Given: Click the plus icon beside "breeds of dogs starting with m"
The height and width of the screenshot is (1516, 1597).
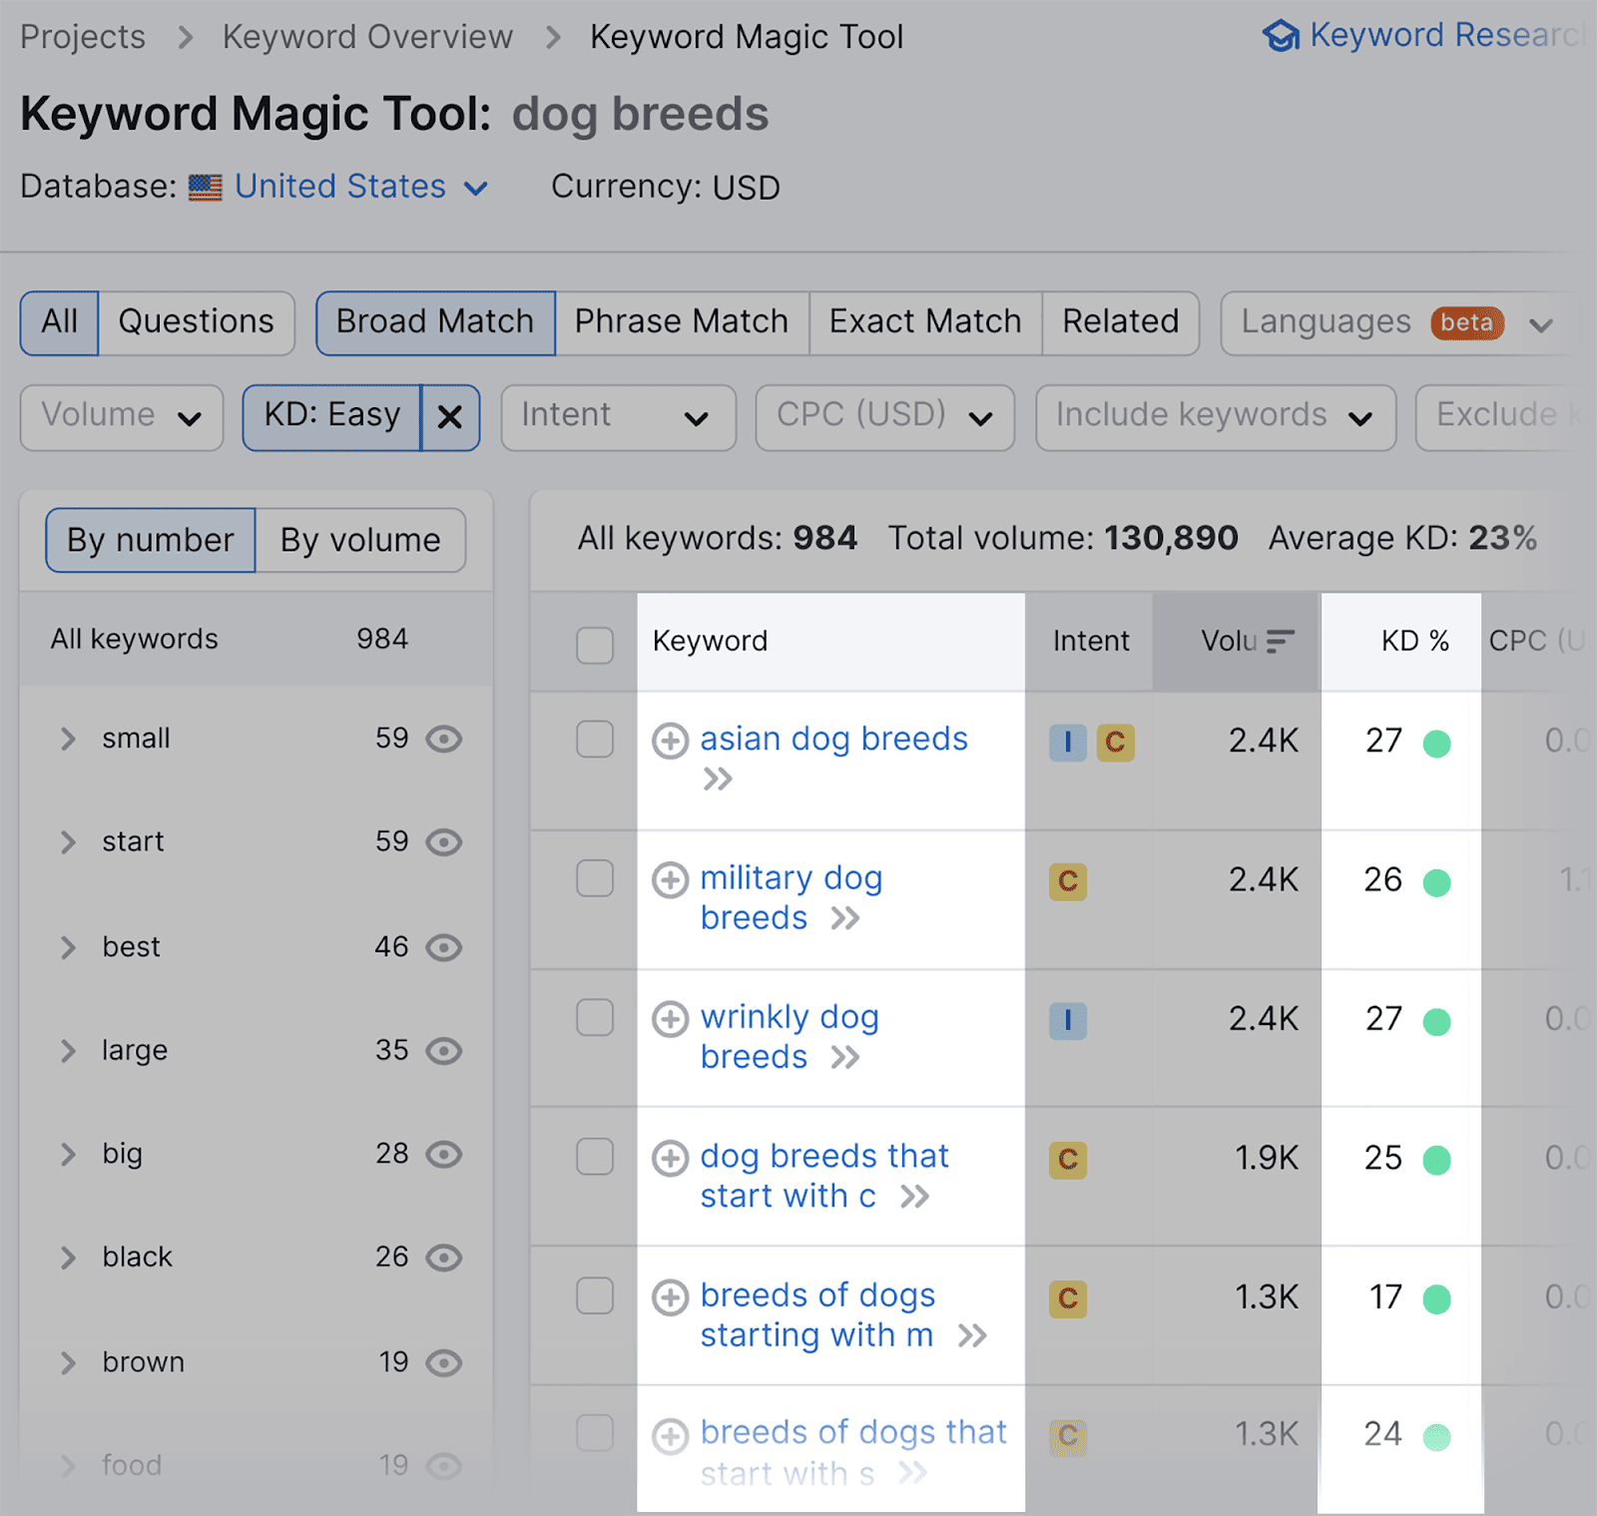Looking at the screenshot, I should pyautogui.click(x=670, y=1296).
